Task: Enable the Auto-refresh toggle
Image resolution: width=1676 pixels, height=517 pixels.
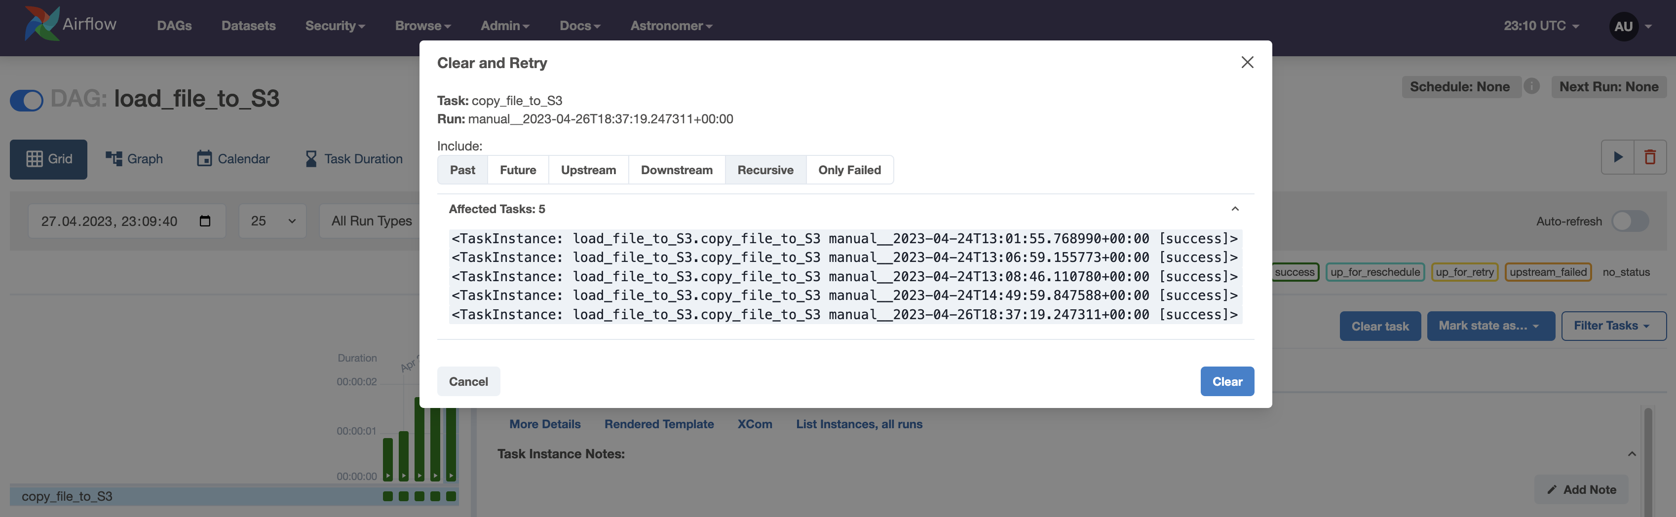Action: 1630,221
